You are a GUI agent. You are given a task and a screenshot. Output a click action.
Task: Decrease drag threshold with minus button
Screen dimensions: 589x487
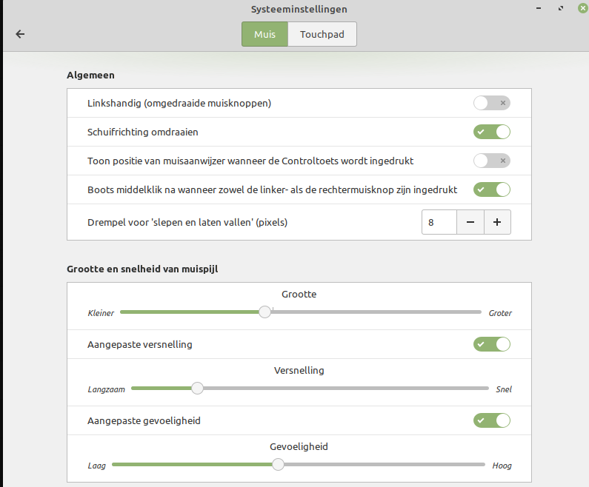click(470, 223)
